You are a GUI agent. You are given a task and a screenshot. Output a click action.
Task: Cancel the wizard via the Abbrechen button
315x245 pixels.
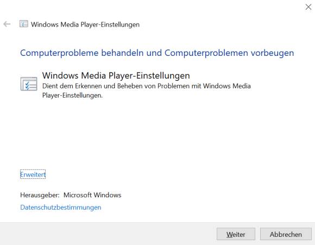pos(286,234)
